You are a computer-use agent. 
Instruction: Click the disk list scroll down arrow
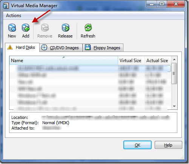click(x=174, y=106)
